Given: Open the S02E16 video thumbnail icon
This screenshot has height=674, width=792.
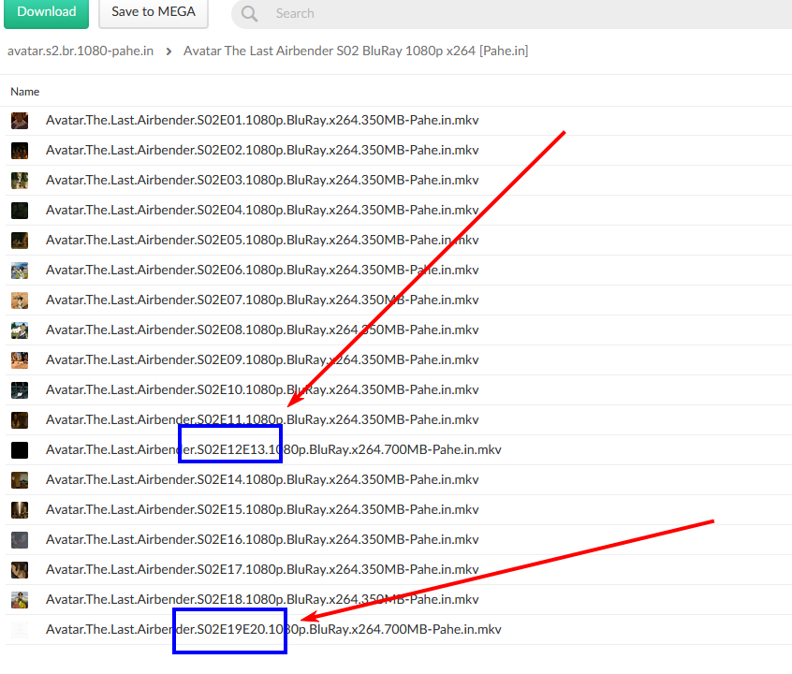Looking at the screenshot, I should (x=20, y=539).
